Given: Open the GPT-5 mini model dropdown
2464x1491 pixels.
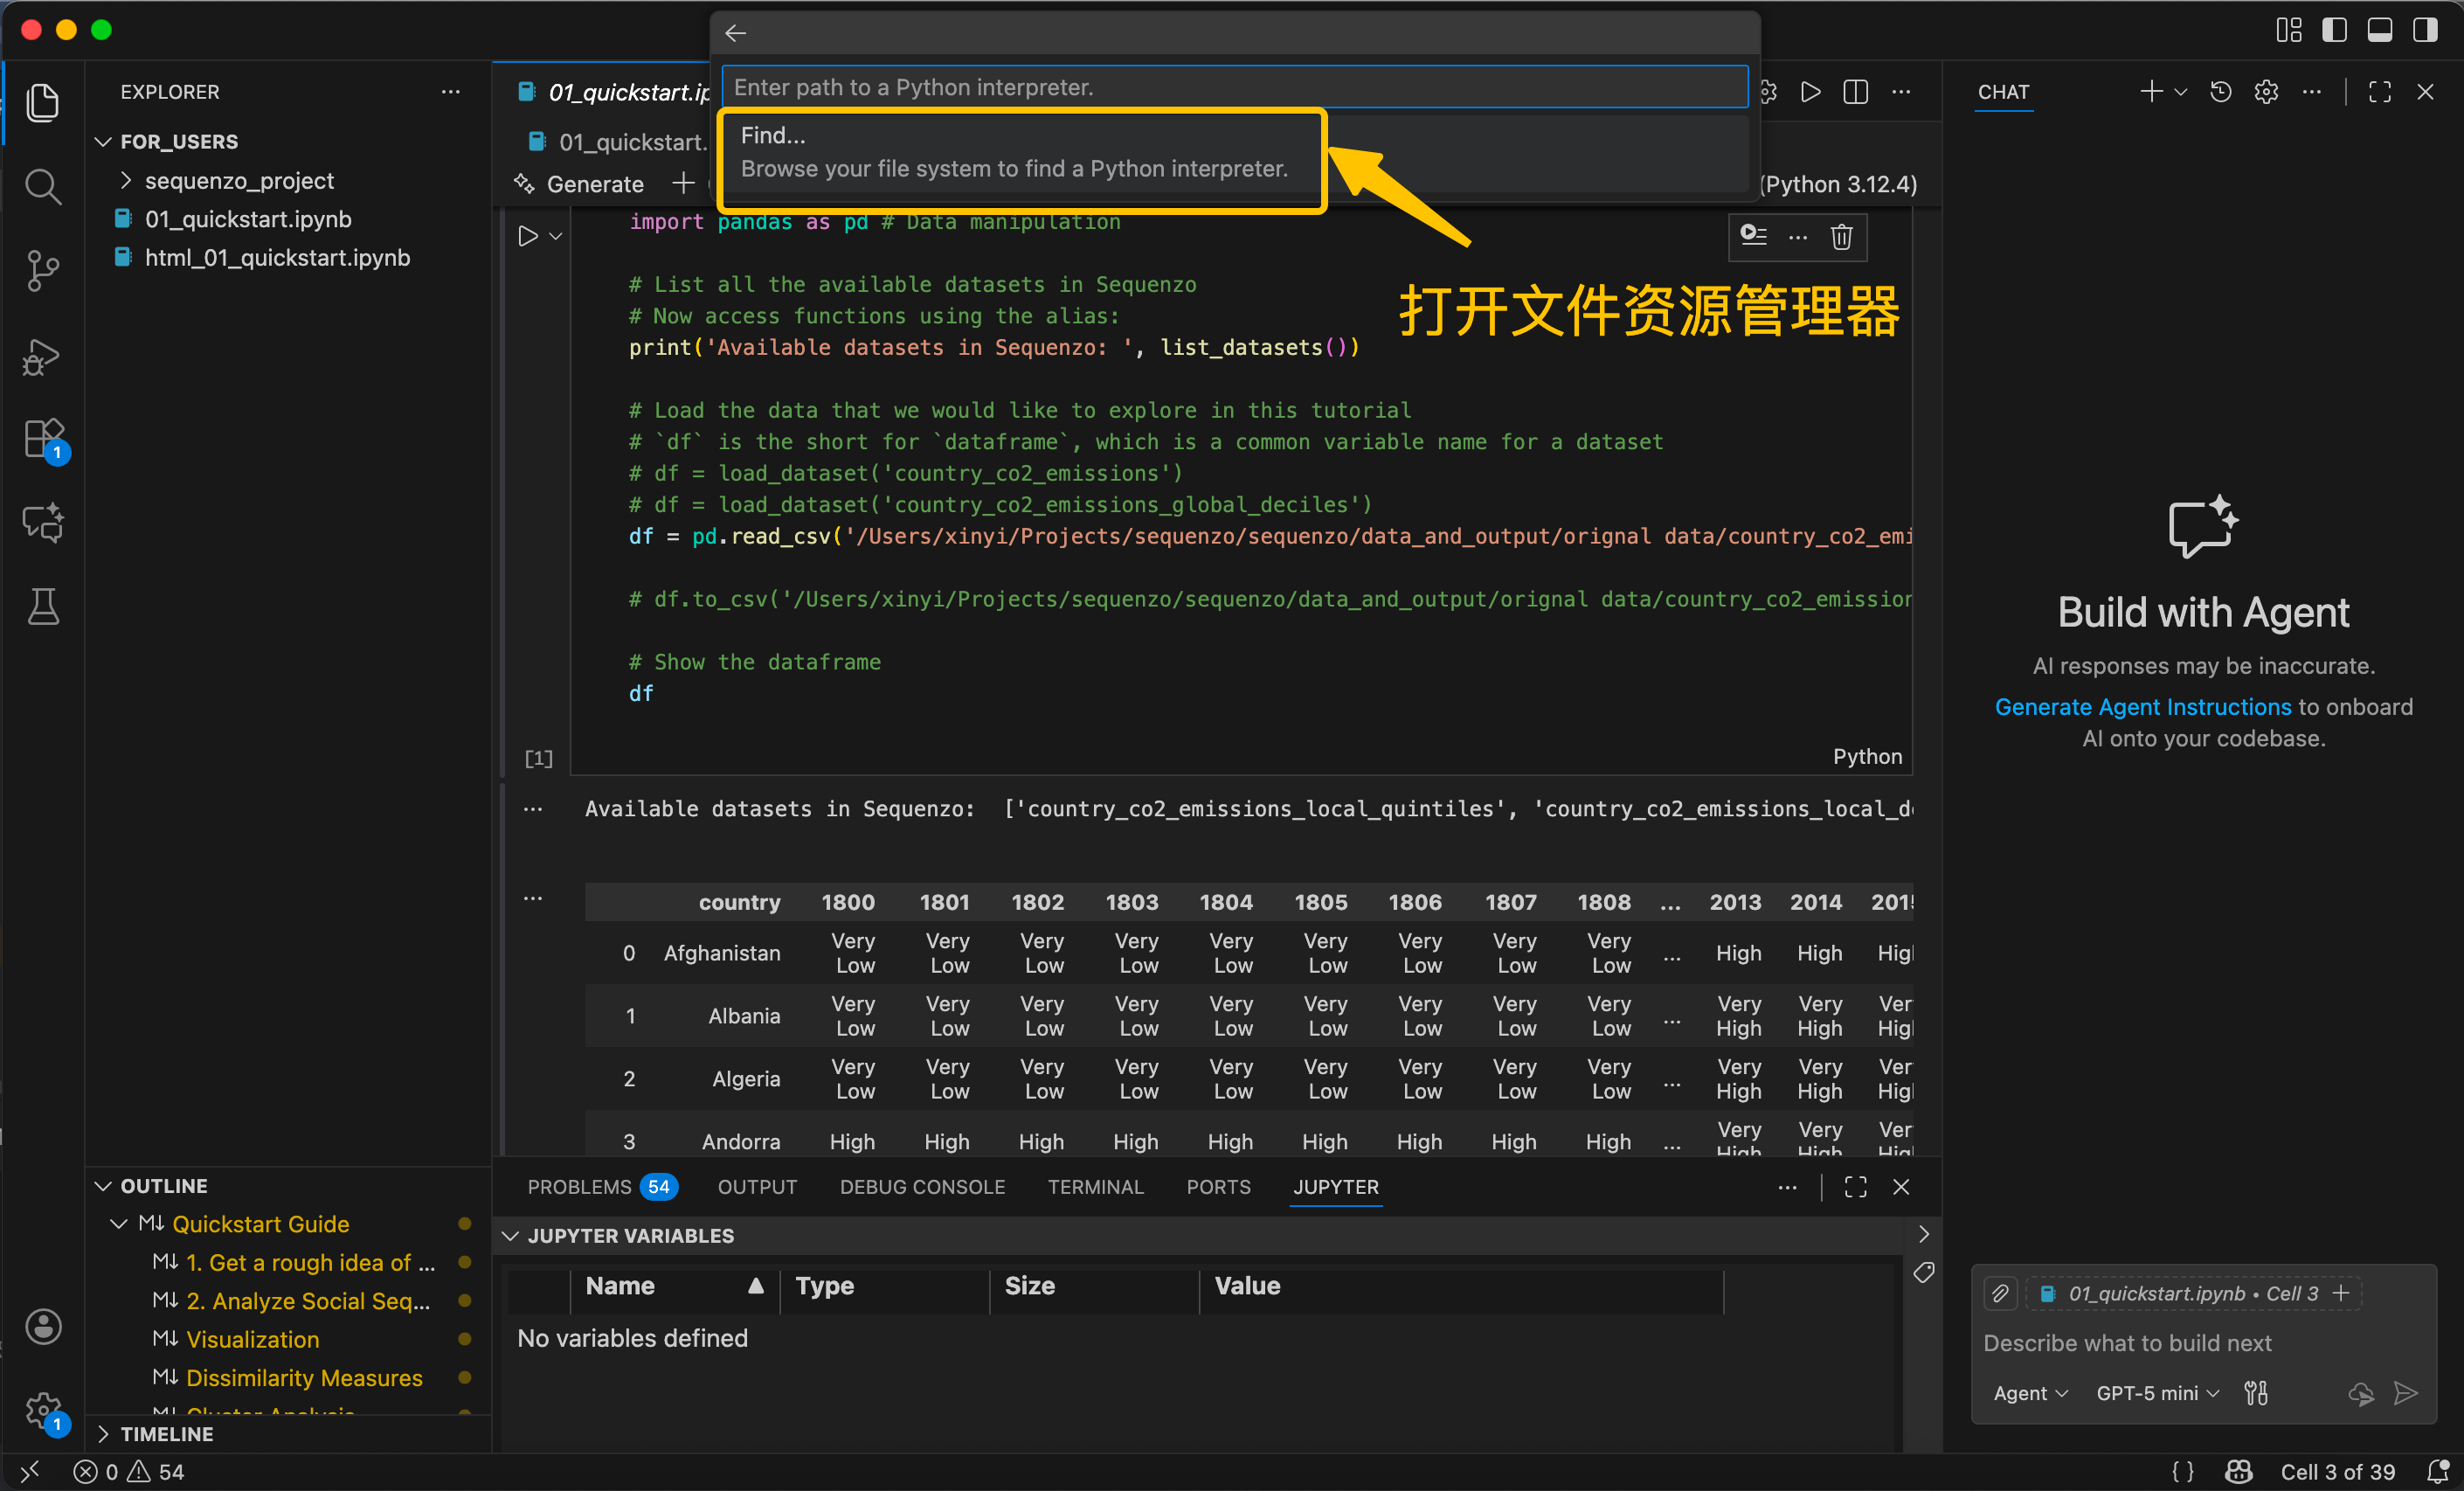Looking at the screenshot, I should (x=2157, y=1393).
